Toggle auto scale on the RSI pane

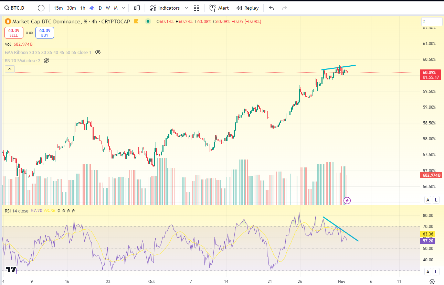(x=428, y=272)
